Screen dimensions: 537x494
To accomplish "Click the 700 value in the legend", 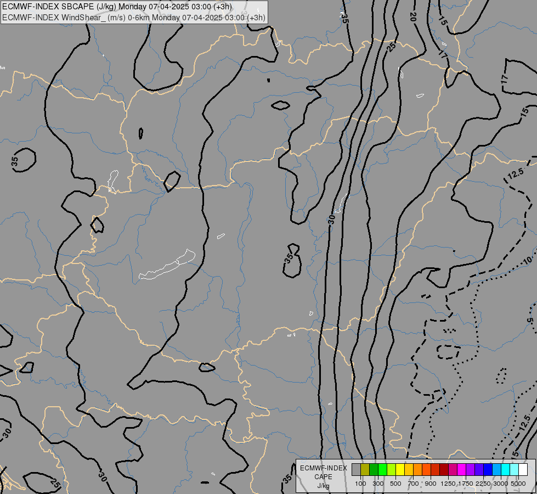I will coord(413,484).
